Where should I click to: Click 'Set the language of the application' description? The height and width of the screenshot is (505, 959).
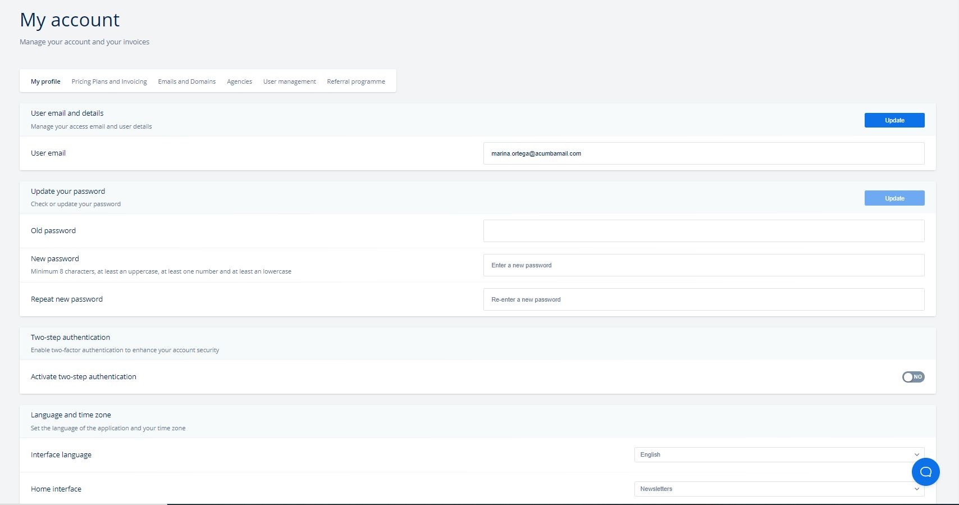coord(108,428)
